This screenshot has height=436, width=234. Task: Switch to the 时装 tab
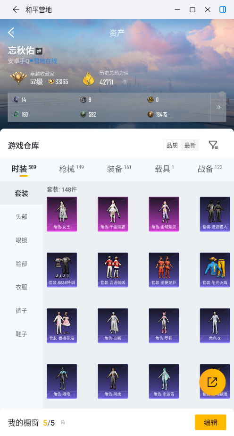pos(24,169)
